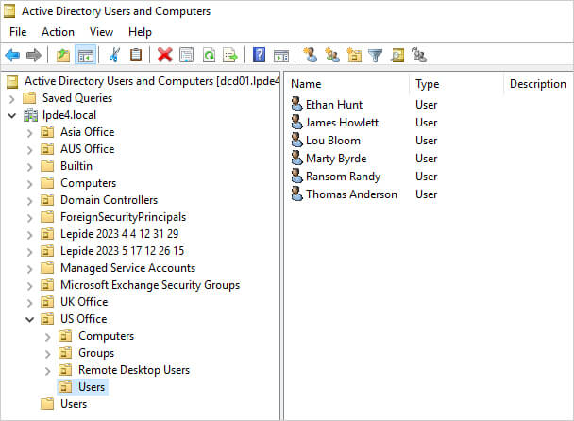574x421 pixels.
Task: Expand the UK Office OU
Action: [29, 303]
